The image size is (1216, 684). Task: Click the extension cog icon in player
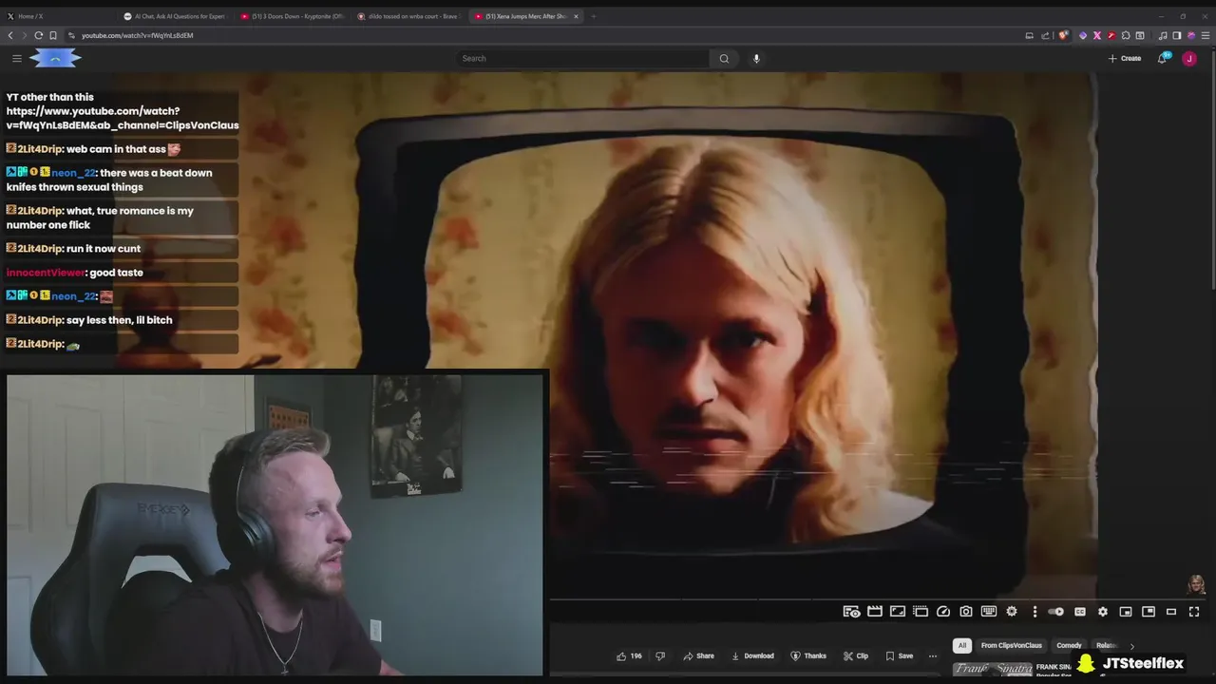(1012, 612)
